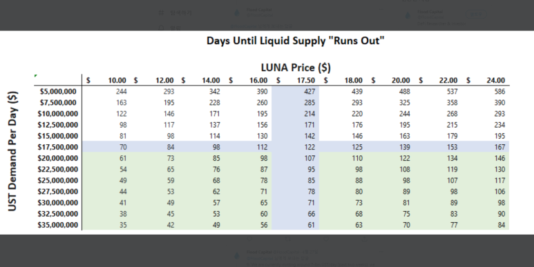Open Flood Capital profile name in right panel
534x267 pixels.
click(x=430, y=12)
